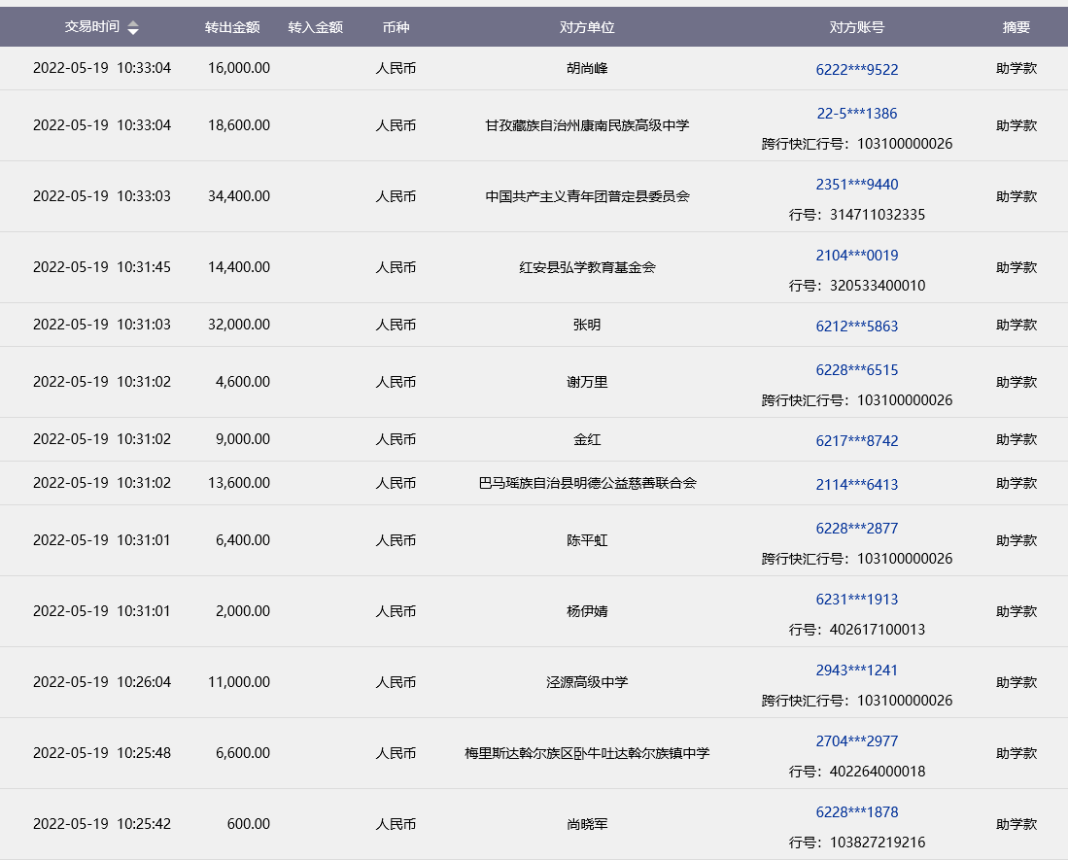Open account link 6228***2877
This screenshot has height=860, width=1068.
[856, 529]
